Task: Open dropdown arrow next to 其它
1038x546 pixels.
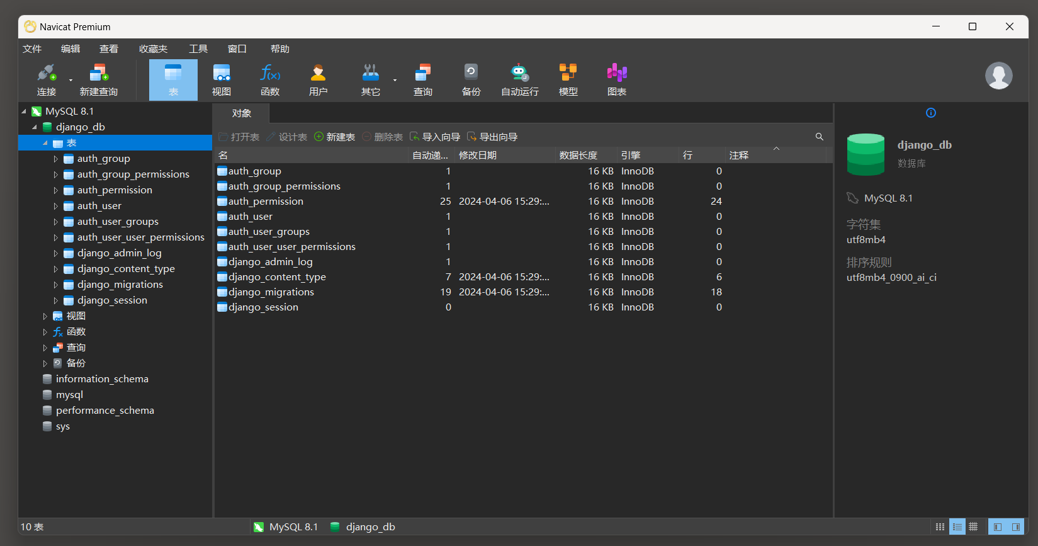Action: [x=395, y=80]
